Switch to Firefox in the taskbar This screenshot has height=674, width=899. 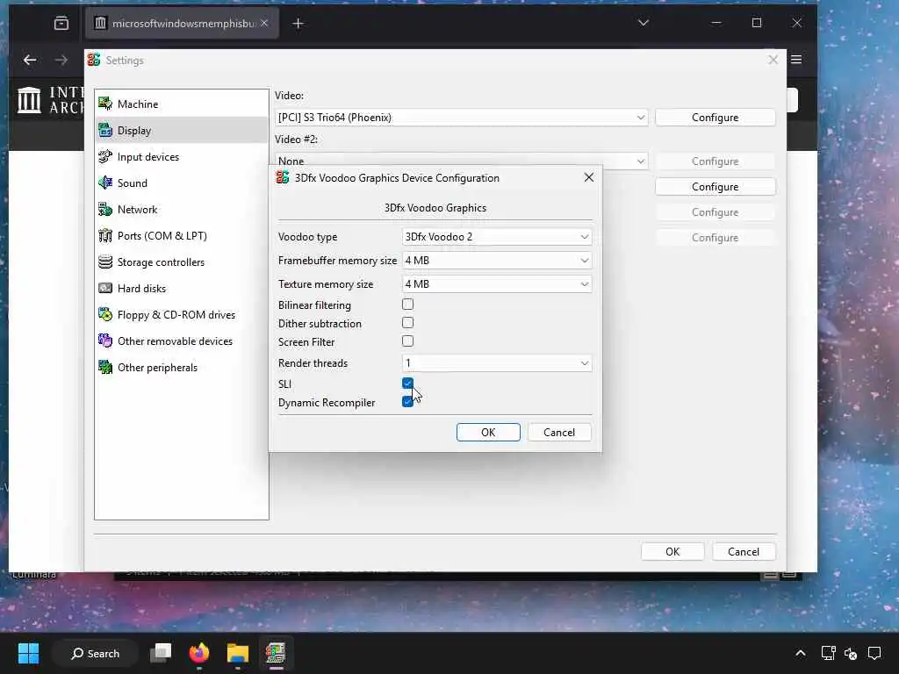point(199,653)
